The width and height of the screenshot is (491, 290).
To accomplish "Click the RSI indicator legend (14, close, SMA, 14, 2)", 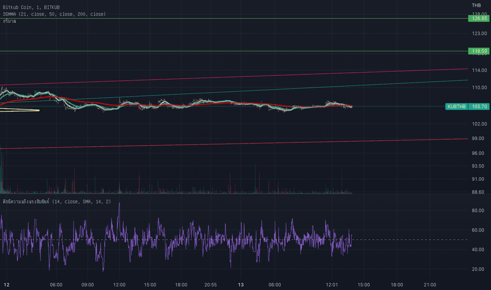I will pos(57,201).
